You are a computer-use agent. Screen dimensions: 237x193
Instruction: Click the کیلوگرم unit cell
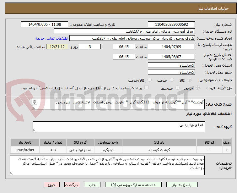tap(108, 150)
